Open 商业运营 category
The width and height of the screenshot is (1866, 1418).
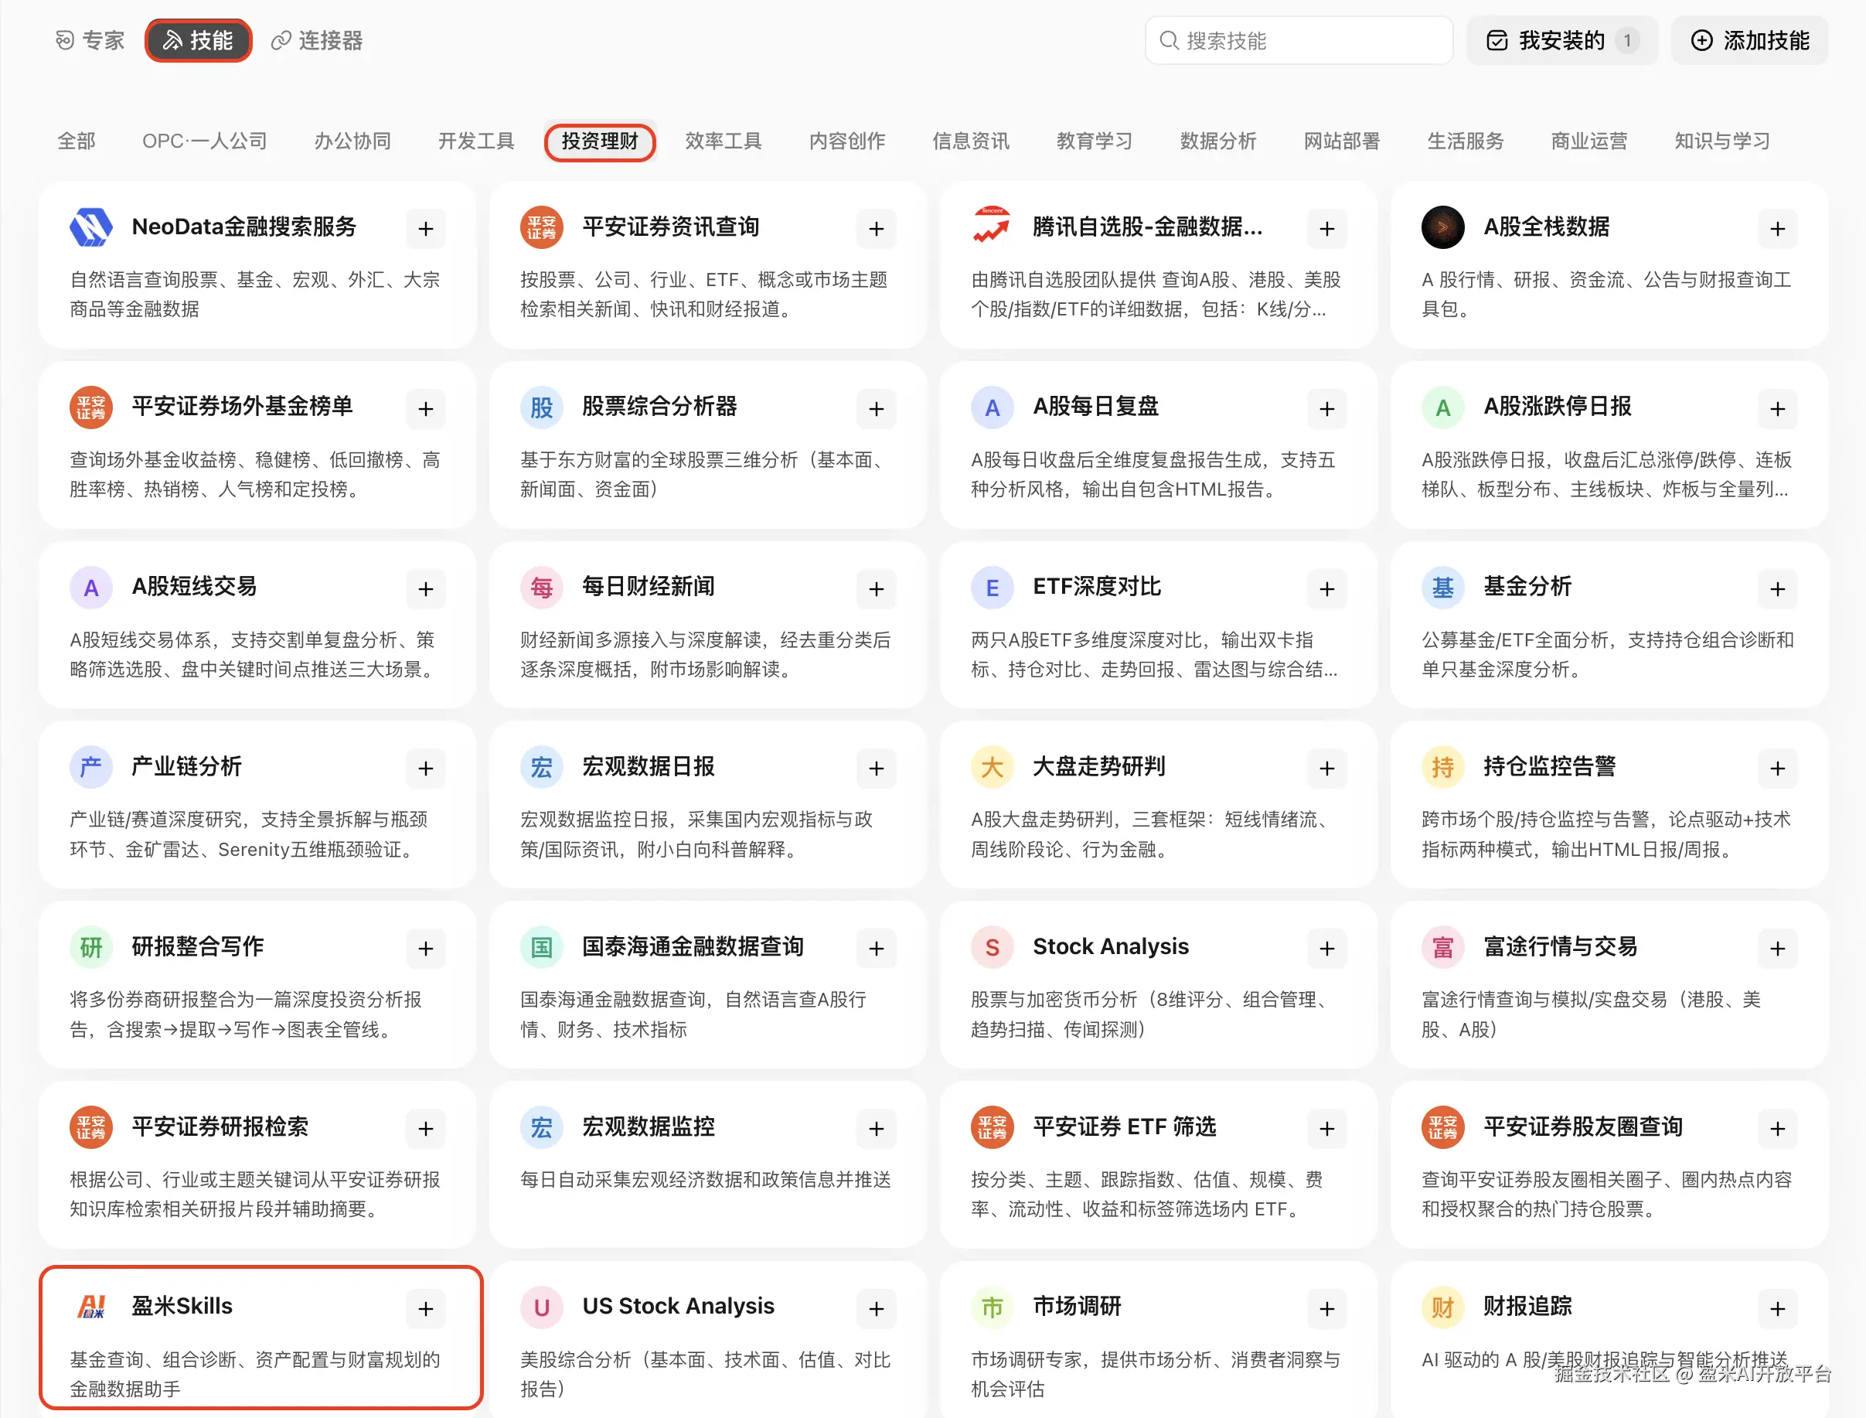(1589, 141)
